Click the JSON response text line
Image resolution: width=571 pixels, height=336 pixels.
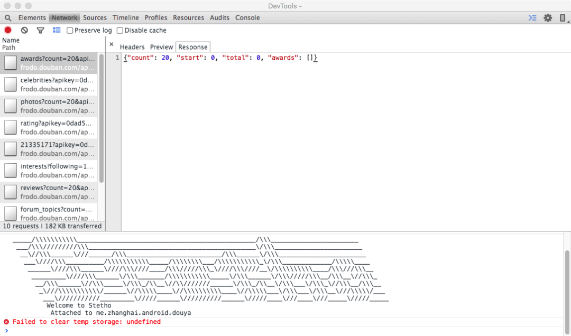pos(220,58)
